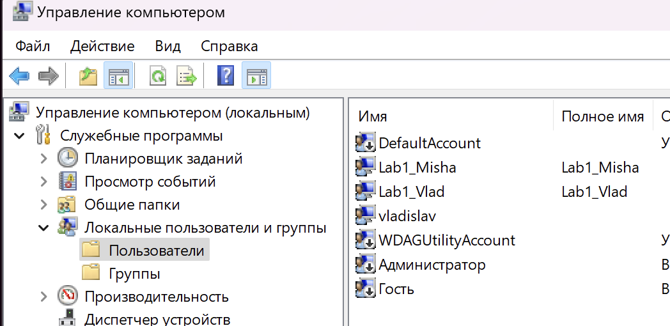Collapse Локальные пользователи и группы node
The height and width of the screenshot is (326, 670).
click(43, 228)
